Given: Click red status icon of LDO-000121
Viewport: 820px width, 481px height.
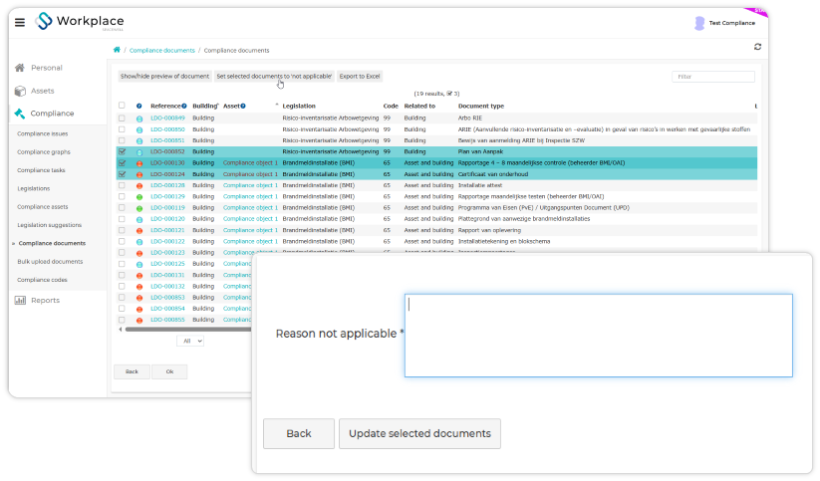Looking at the screenshot, I should (139, 231).
